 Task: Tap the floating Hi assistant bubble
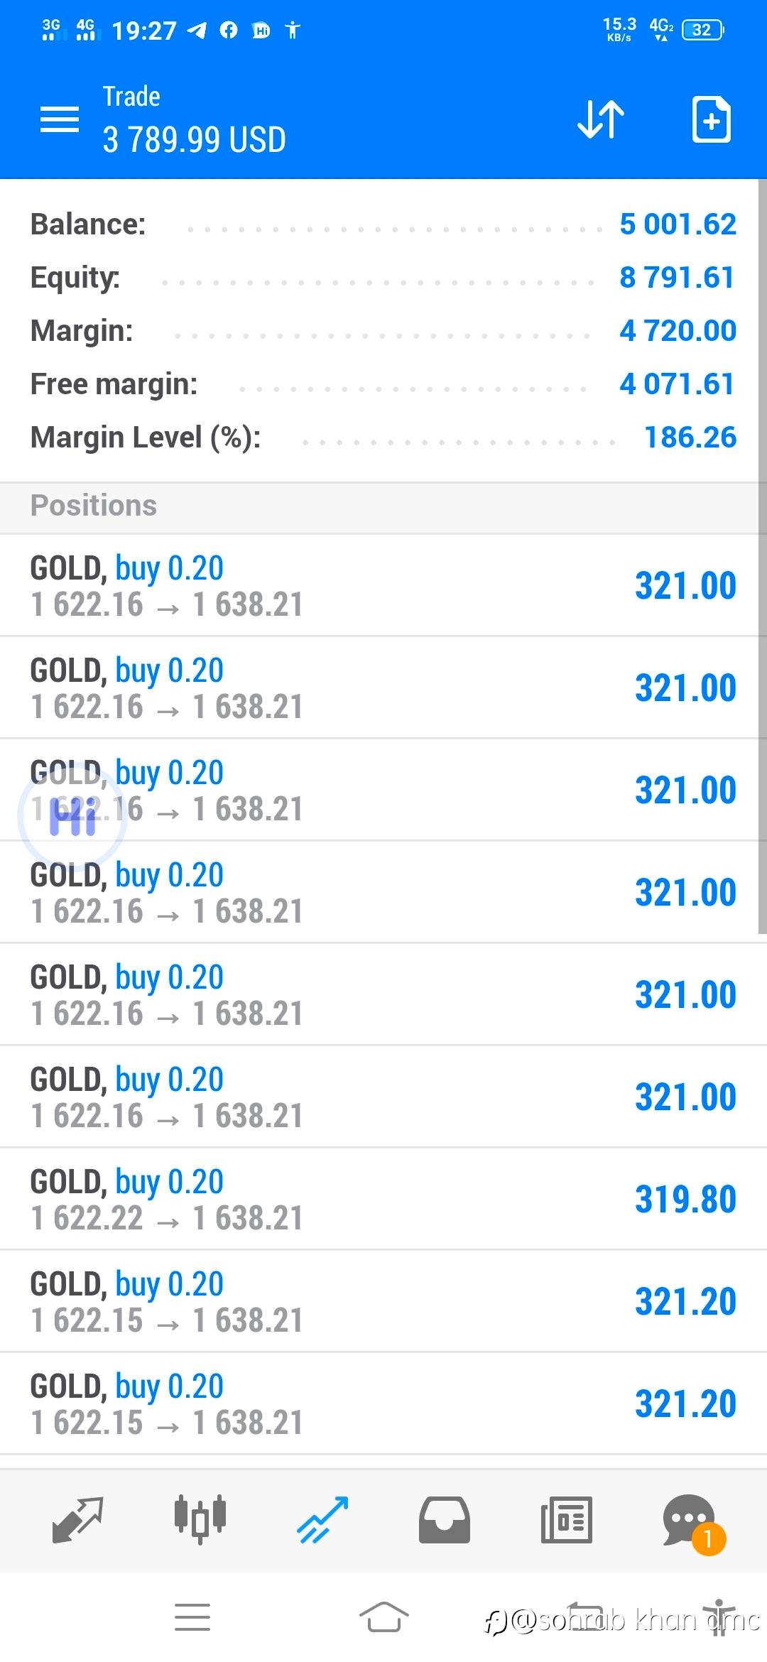coord(72,817)
